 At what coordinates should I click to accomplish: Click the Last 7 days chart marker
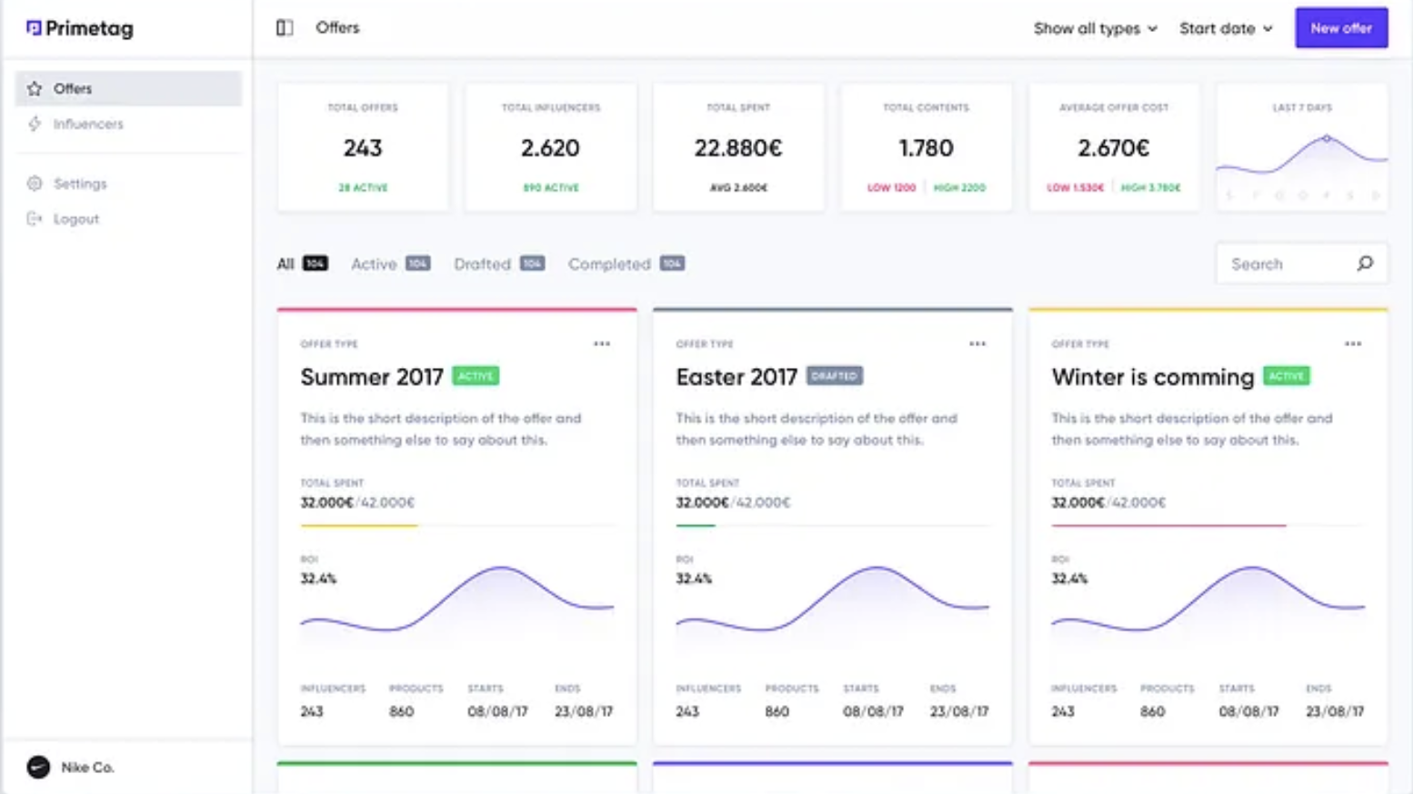1327,139
